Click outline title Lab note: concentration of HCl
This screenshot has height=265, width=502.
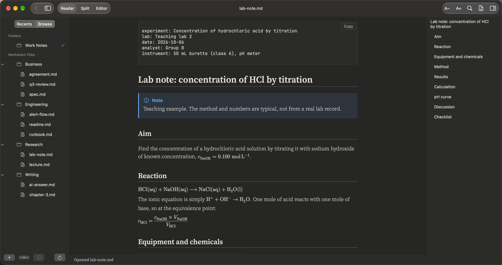point(459,24)
